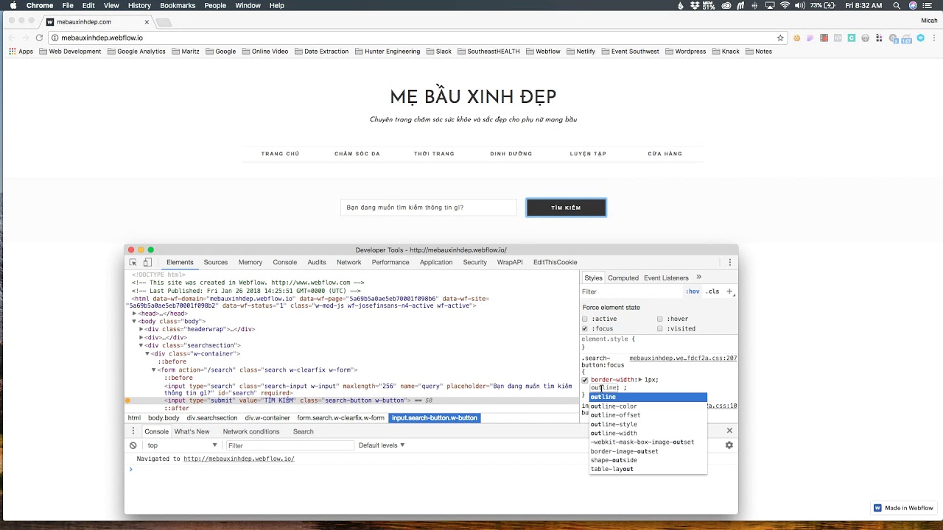The height and width of the screenshot is (530, 943).
Task: Open the DevTools three-dot customize menu
Action: (730, 262)
